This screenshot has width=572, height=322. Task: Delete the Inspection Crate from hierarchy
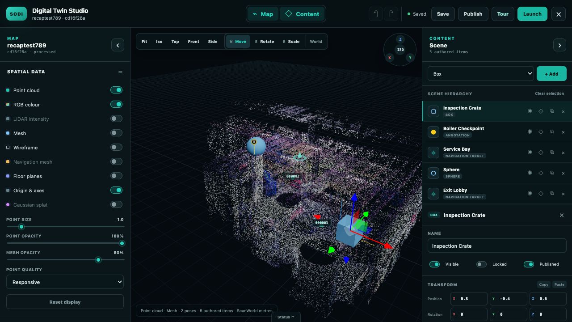pos(563,111)
